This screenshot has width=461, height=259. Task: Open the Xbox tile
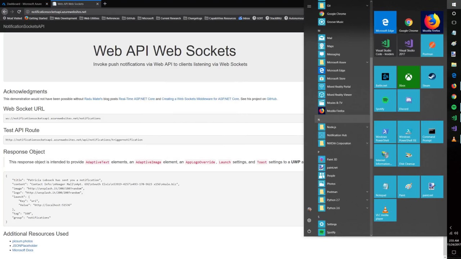[x=408, y=77]
